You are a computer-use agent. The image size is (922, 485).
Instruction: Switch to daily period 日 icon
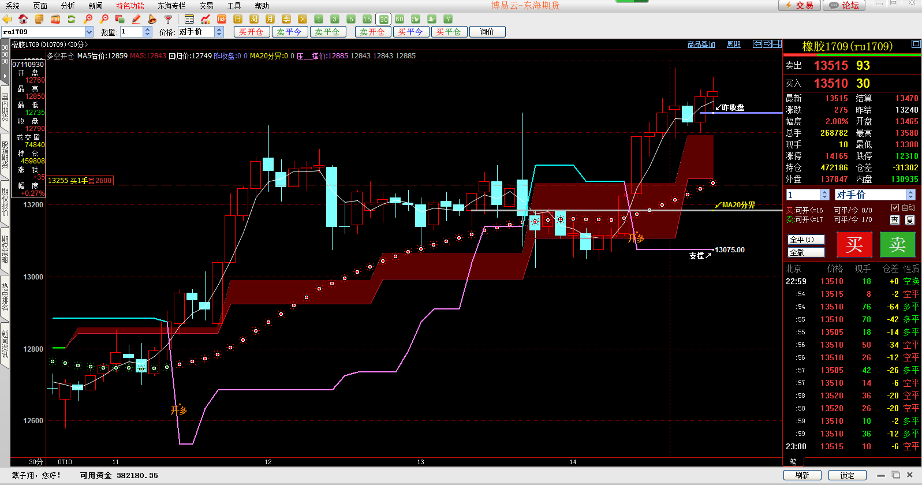click(x=238, y=19)
